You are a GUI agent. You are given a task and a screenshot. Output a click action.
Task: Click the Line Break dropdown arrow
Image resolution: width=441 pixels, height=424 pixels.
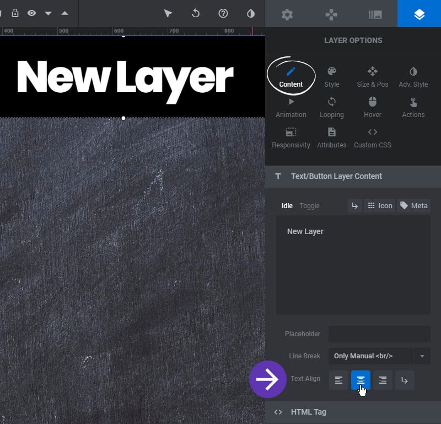click(x=422, y=356)
